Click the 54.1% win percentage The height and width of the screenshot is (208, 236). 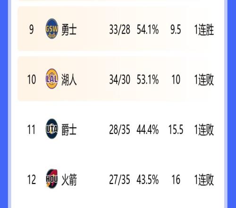coord(148,29)
